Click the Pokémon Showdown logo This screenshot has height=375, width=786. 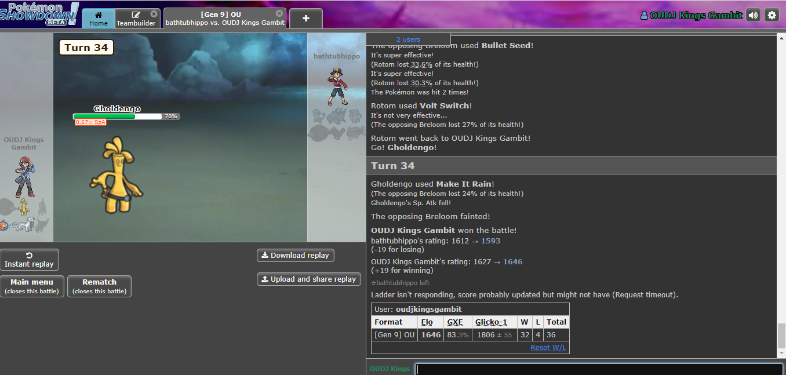click(39, 14)
